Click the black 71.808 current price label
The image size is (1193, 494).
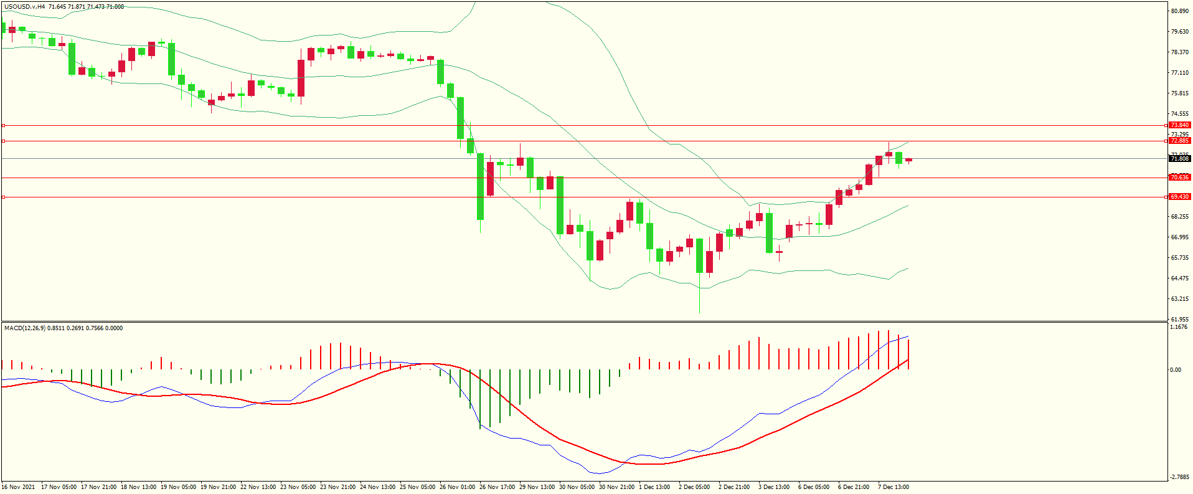[x=1179, y=159]
